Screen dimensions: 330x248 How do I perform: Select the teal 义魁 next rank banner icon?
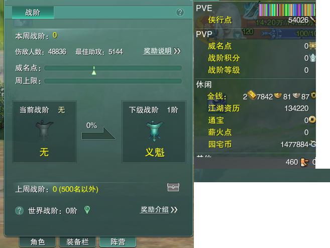(155, 131)
